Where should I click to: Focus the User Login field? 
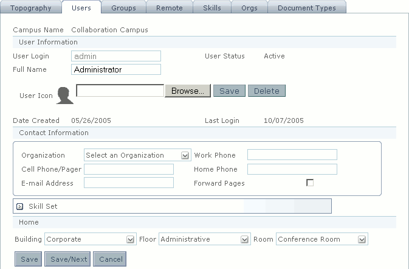116,56
